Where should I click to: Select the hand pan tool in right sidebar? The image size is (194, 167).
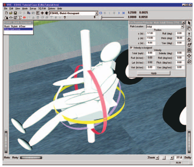click(189, 29)
